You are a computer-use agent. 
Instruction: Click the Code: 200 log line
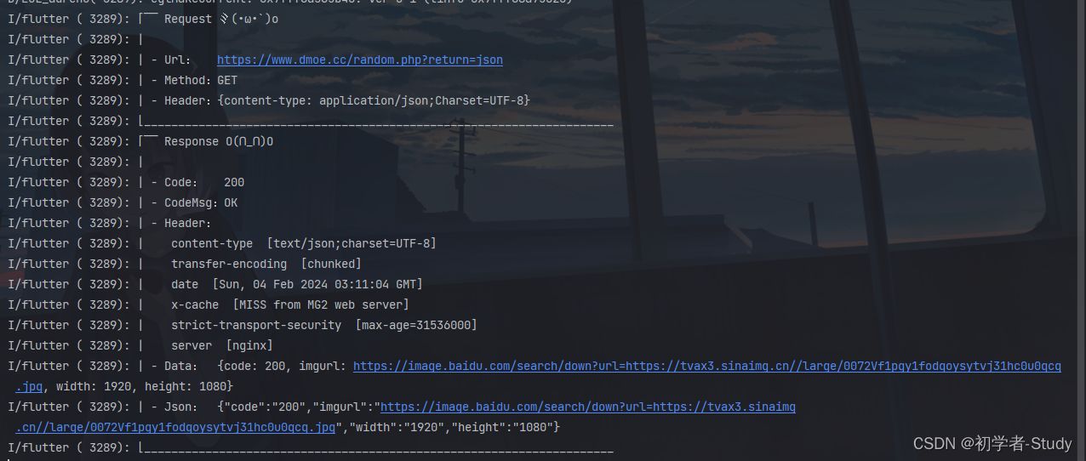[x=197, y=182]
